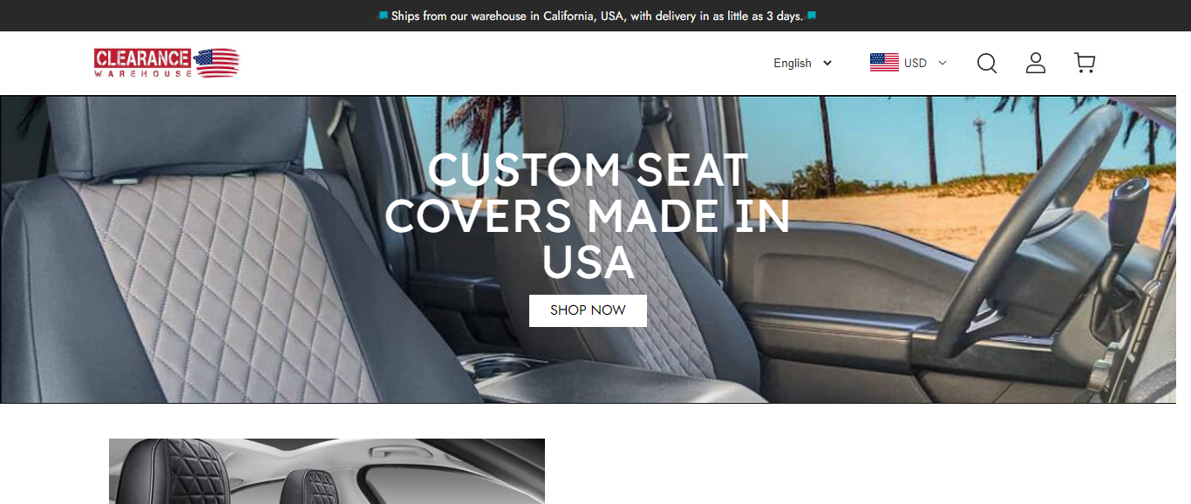Click flag emoji after '3 days.'

pyautogui.click(x=812, y=16)
